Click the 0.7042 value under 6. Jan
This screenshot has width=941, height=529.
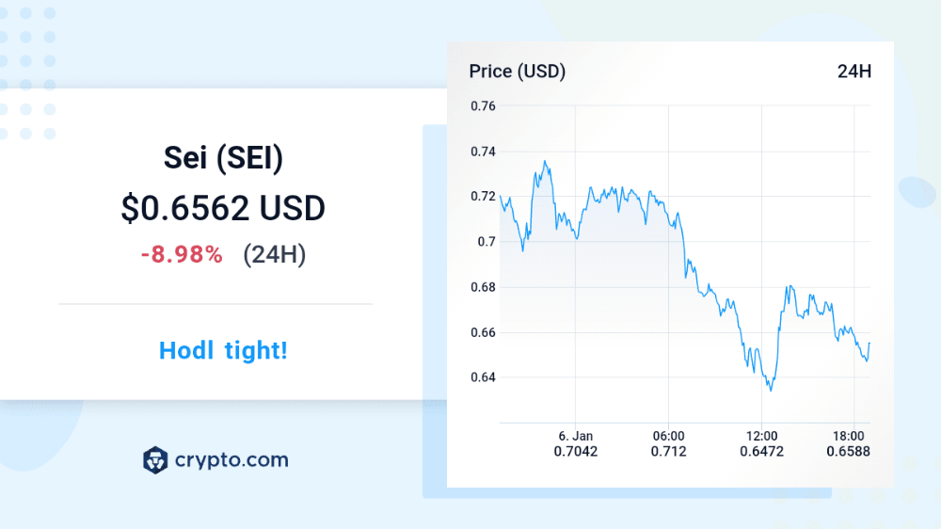point(575,452)
